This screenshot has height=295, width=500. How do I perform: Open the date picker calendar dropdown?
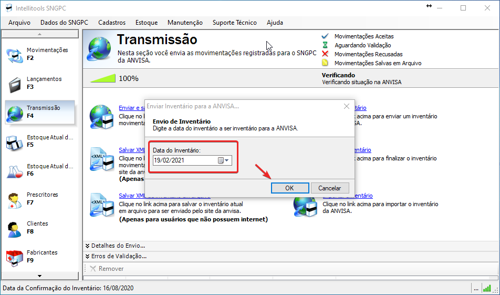224,160
